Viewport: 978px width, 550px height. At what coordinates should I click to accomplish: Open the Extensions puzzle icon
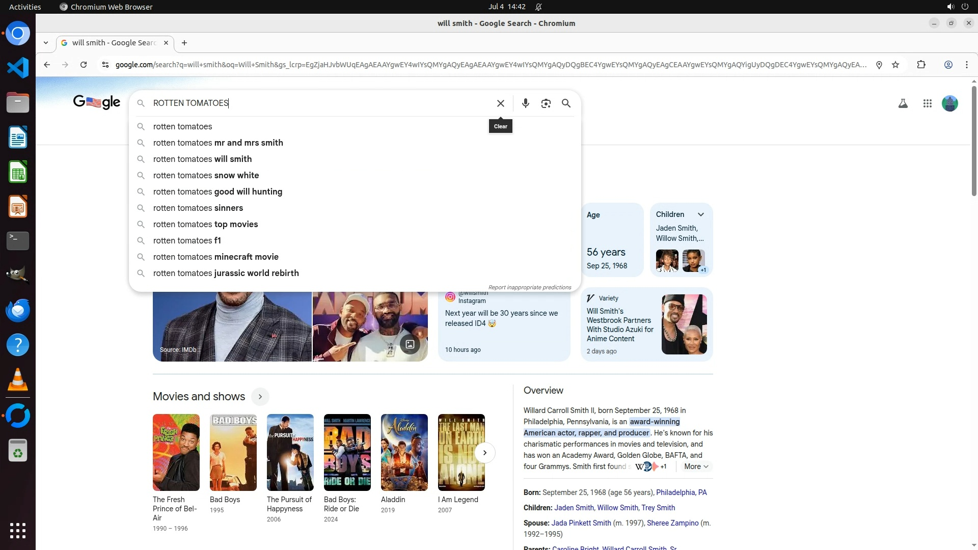click(x=921, y=65)
